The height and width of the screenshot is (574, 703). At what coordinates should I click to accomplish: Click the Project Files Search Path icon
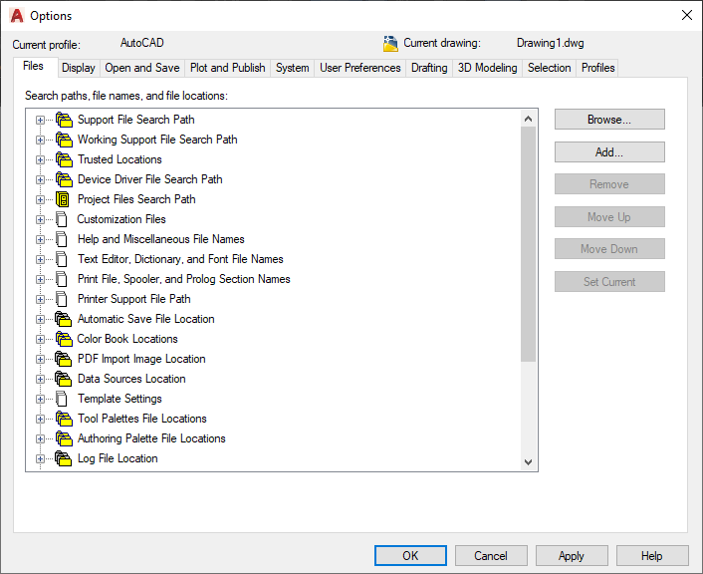(x=63, y=199)
